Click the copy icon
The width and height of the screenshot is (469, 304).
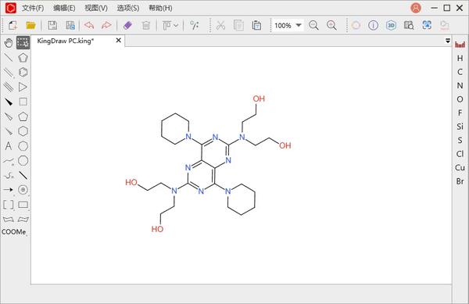tap(238, 26)
